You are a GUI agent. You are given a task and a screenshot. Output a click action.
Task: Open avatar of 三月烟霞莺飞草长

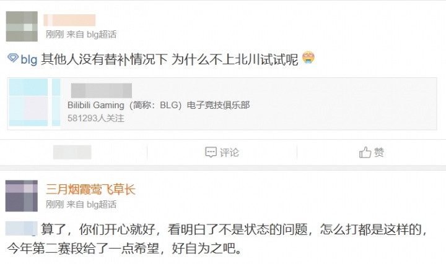pos(22,196)
